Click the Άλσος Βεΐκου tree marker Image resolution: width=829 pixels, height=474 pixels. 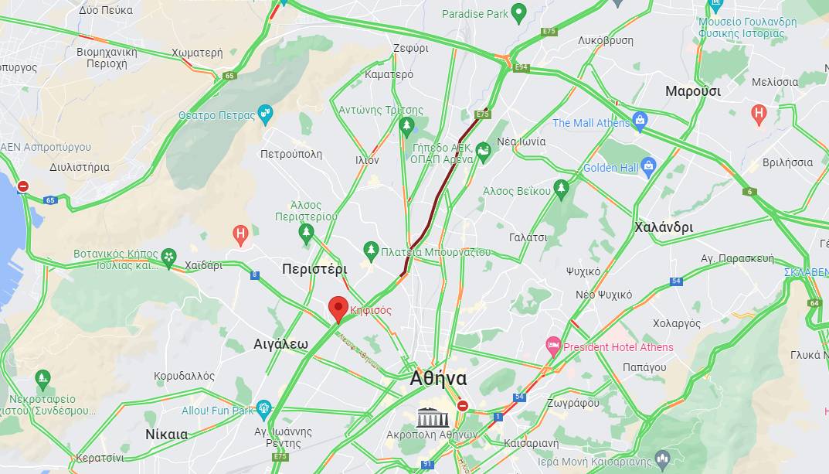click(561, 190)
